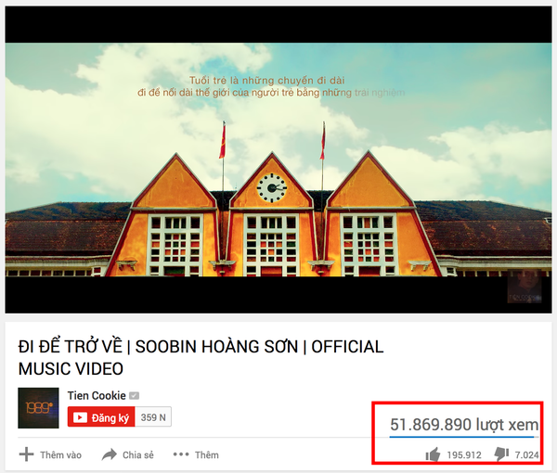The image size is (557, 473).
Task: Click the video frame to play or pause
Action: click(278, 160)
